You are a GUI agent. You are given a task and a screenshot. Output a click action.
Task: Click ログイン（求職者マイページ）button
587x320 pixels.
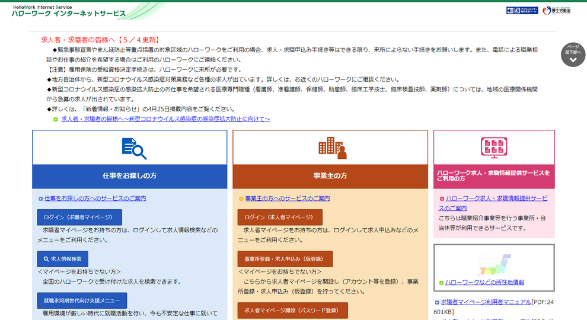click(x=79, y=217)
